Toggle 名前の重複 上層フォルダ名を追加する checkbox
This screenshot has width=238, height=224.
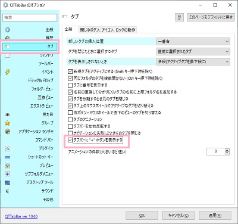70,92
